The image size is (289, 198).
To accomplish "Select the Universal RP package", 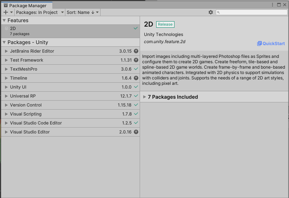I will point(70,96).
